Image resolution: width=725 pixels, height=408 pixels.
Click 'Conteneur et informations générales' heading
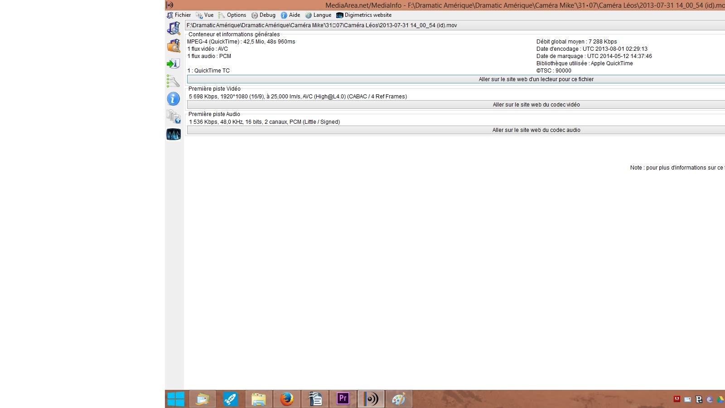pyautogui.click(x=234, y=34)
